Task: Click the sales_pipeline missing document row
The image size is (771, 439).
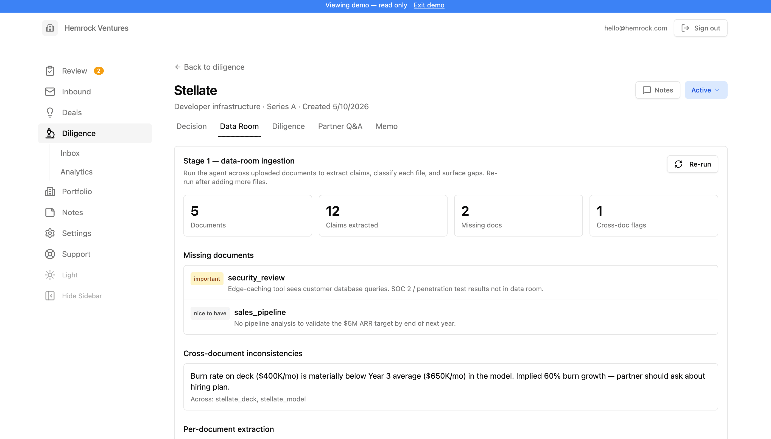Action: [x=451, y=317]
